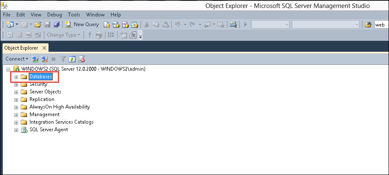Open the first empty combo box after play arrow
Screen dimensions: 389x175
pos(270,24)
